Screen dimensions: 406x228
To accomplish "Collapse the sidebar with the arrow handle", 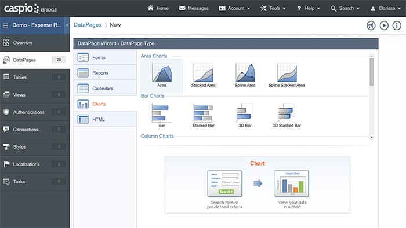I will (x=67, y=25).
